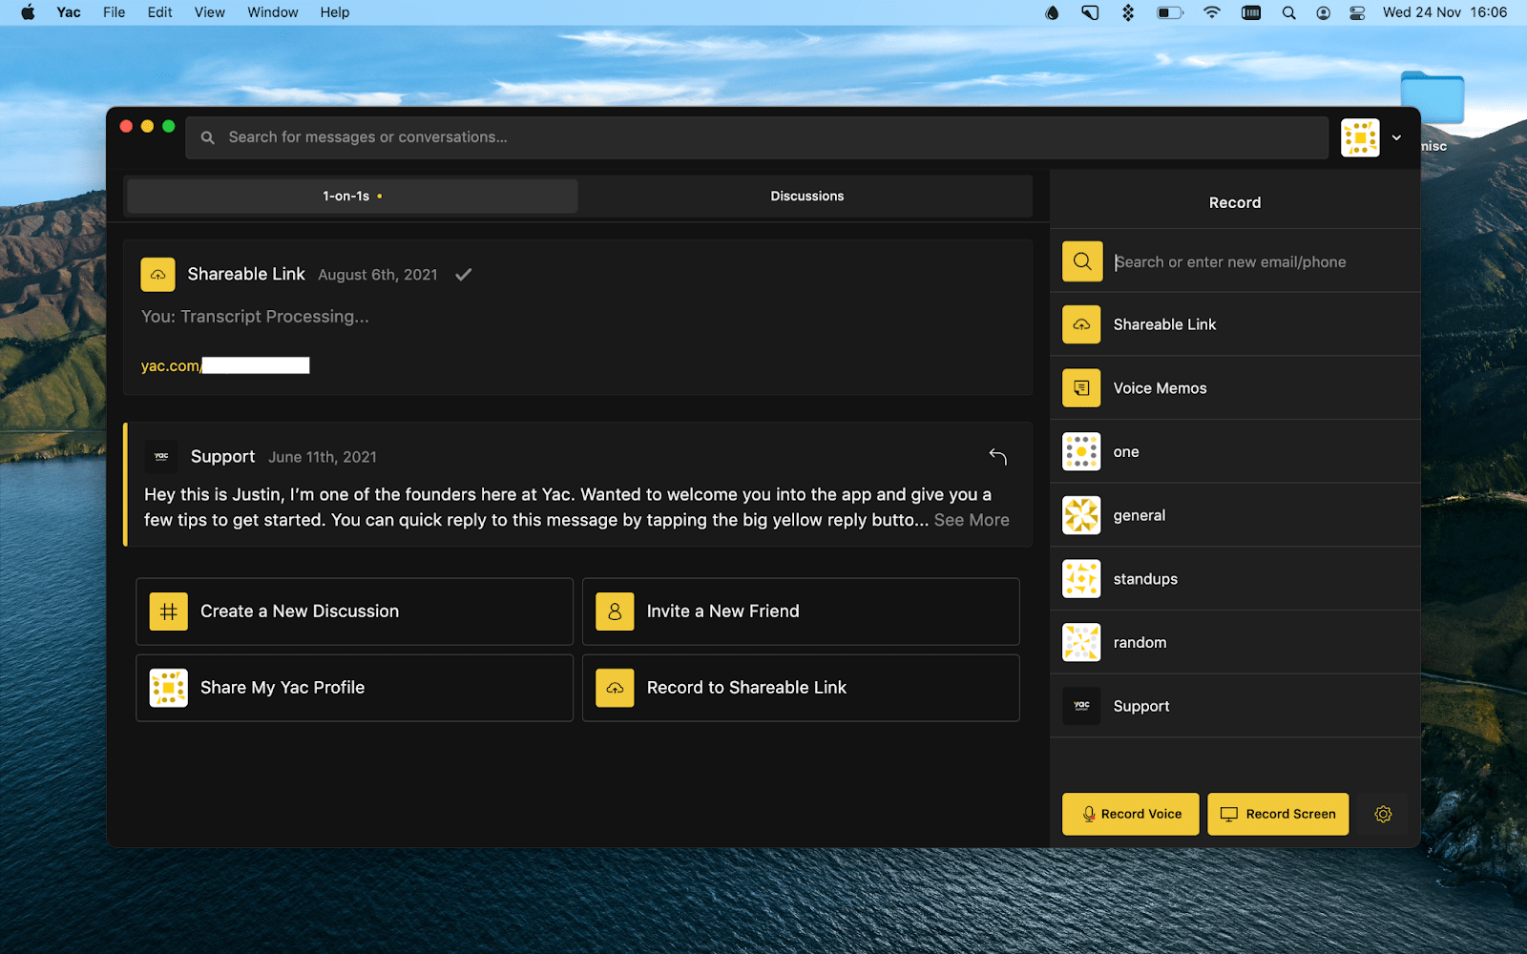
Task: Open Control Center in the menu bar
Action: [1357, 12]
